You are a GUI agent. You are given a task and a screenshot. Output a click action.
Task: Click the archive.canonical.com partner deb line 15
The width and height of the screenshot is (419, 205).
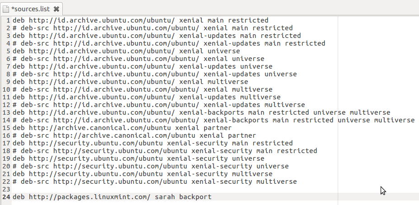click(122, 128)
